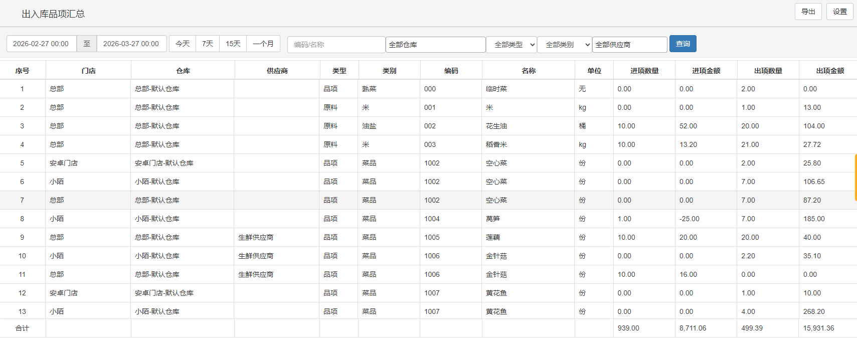857x338 pixels.
Task: Open the 全部仓库 warehouse selector
Action: tap(435, 45)
